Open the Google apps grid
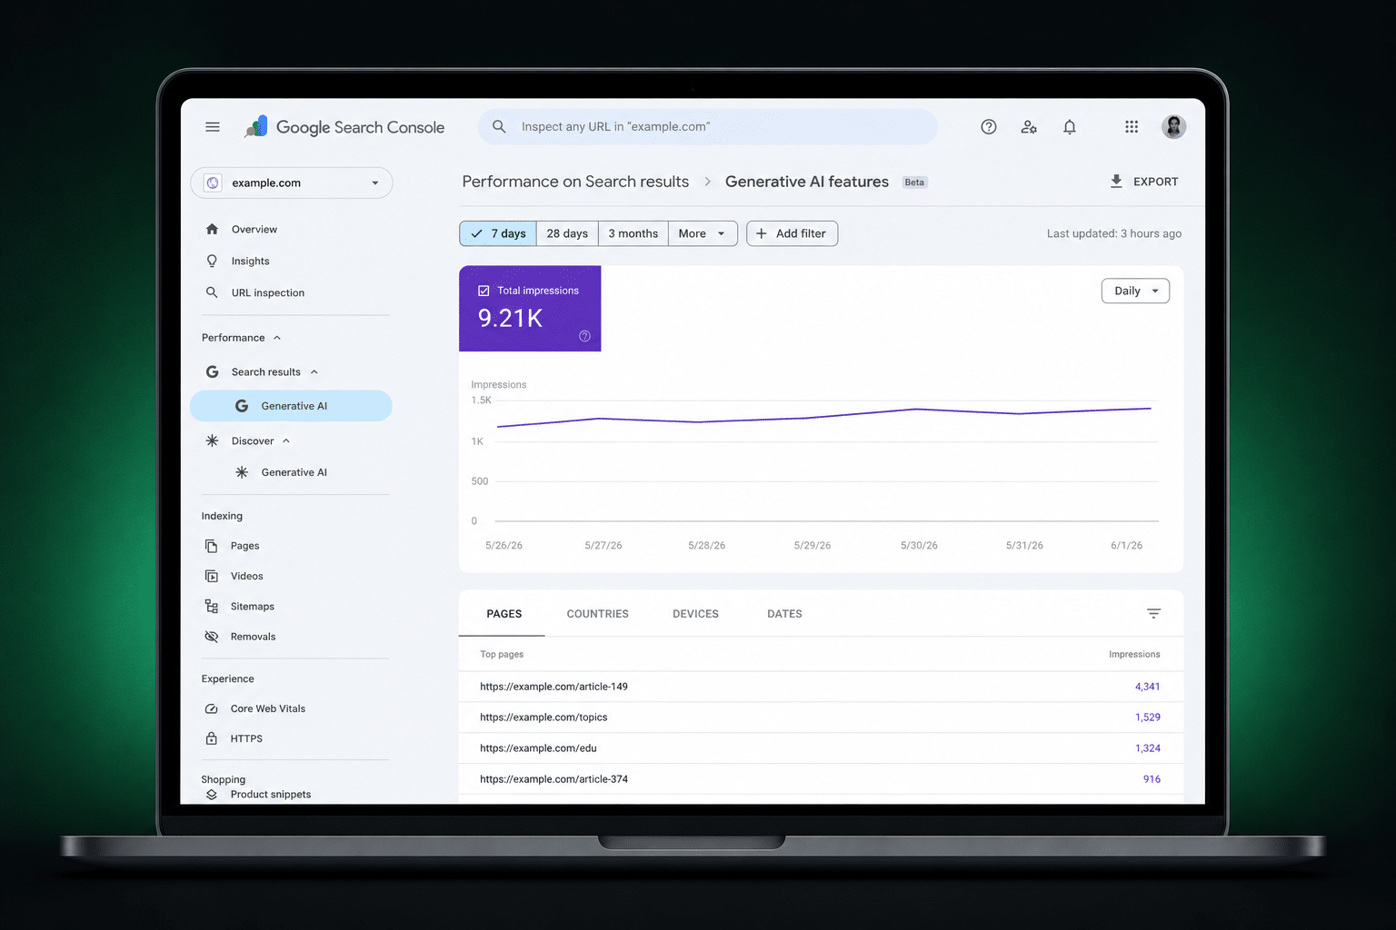Screen dimensions: 1396x930 [x=1132, y=127]
